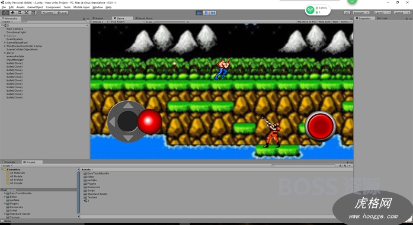Select the scene file named 2
The height and width of the screenshot is (225, 413).
click(x=87, y=201)
